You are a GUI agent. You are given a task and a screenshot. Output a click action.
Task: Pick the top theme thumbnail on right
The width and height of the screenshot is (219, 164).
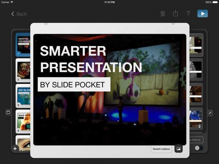(196, 45)
